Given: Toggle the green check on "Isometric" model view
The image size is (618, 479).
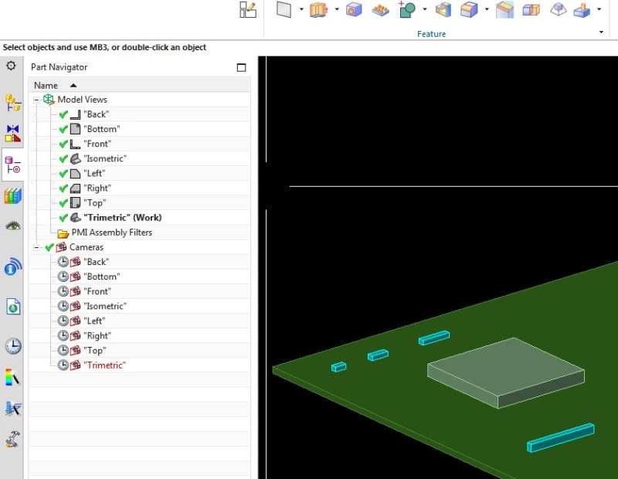Looking at the screenshot, I should pyautogui.click(x=63, y=158).
